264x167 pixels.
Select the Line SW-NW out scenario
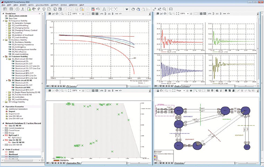[16, 119]
